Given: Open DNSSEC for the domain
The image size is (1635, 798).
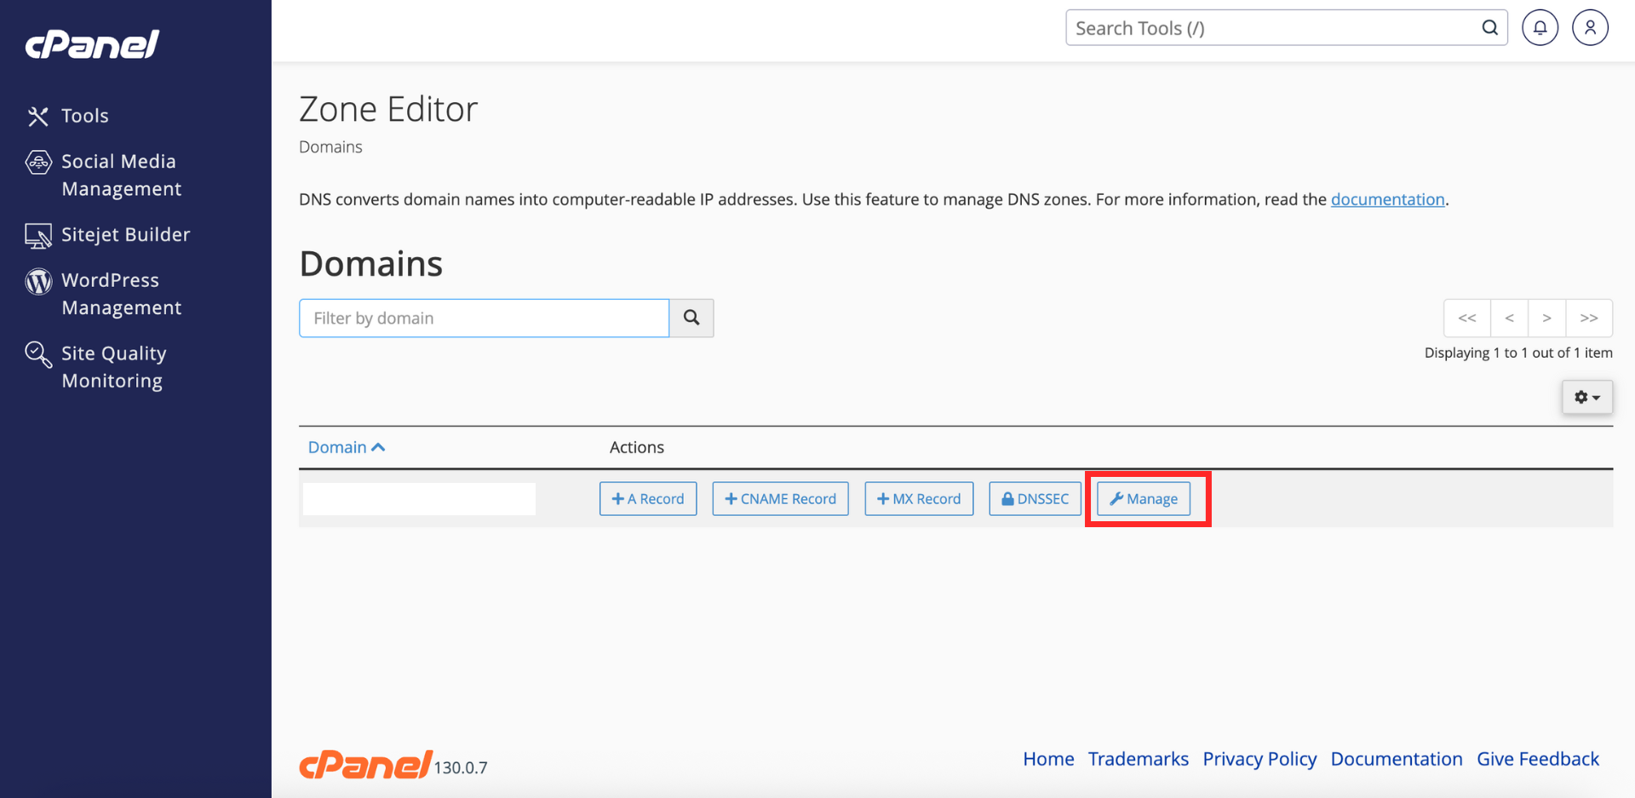Looking at the screenshot, I should [x=1035, y=499].
